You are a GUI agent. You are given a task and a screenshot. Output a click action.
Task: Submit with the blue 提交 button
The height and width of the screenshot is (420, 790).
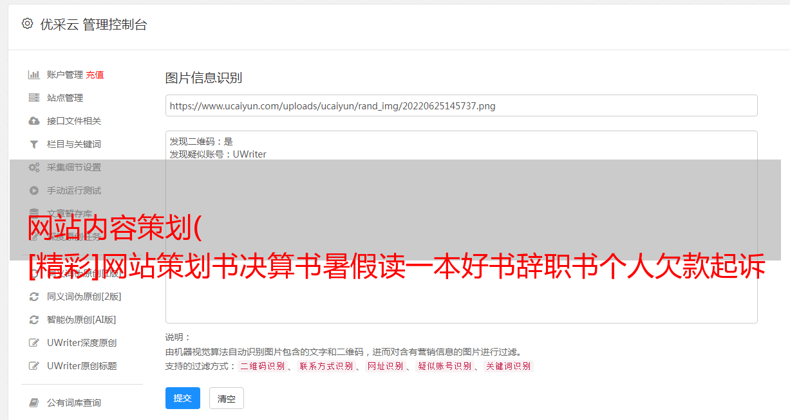coord(183,398)
